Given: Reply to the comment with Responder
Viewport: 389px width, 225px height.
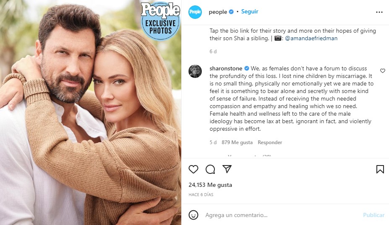Looking at the screenshot, I should [270, 142].
